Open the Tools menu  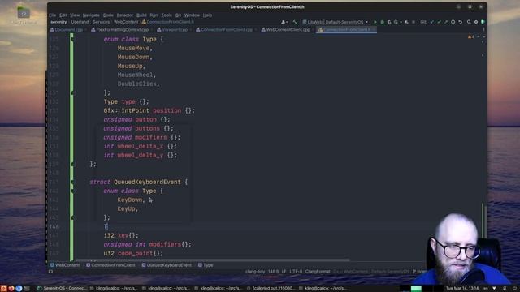167,15
